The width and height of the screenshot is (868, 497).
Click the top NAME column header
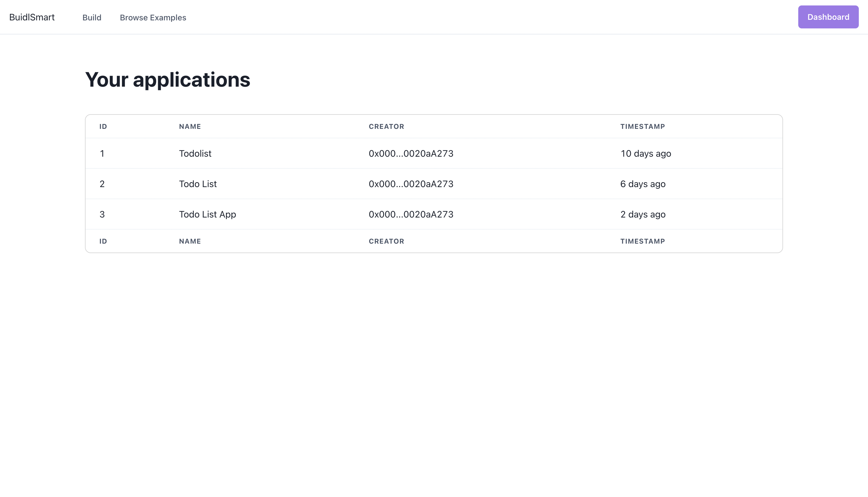coord(190,127)
